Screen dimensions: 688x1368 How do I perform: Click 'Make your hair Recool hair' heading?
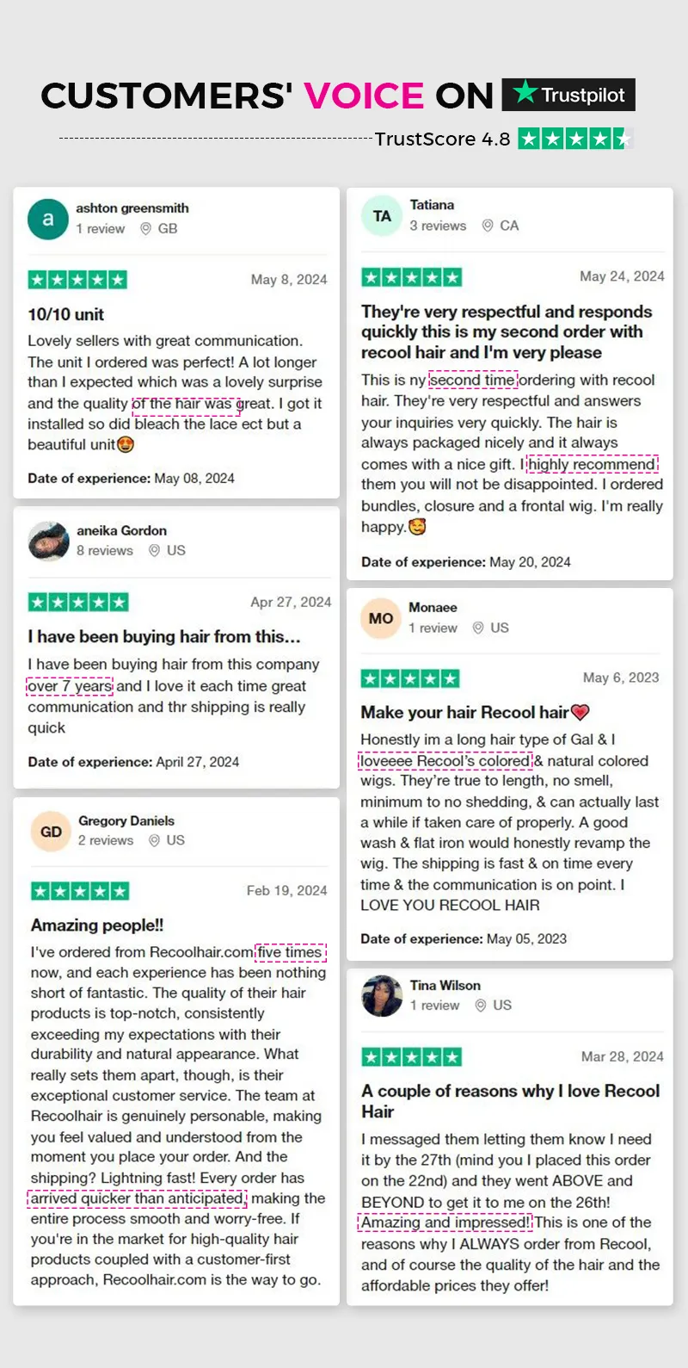(475, 712)
